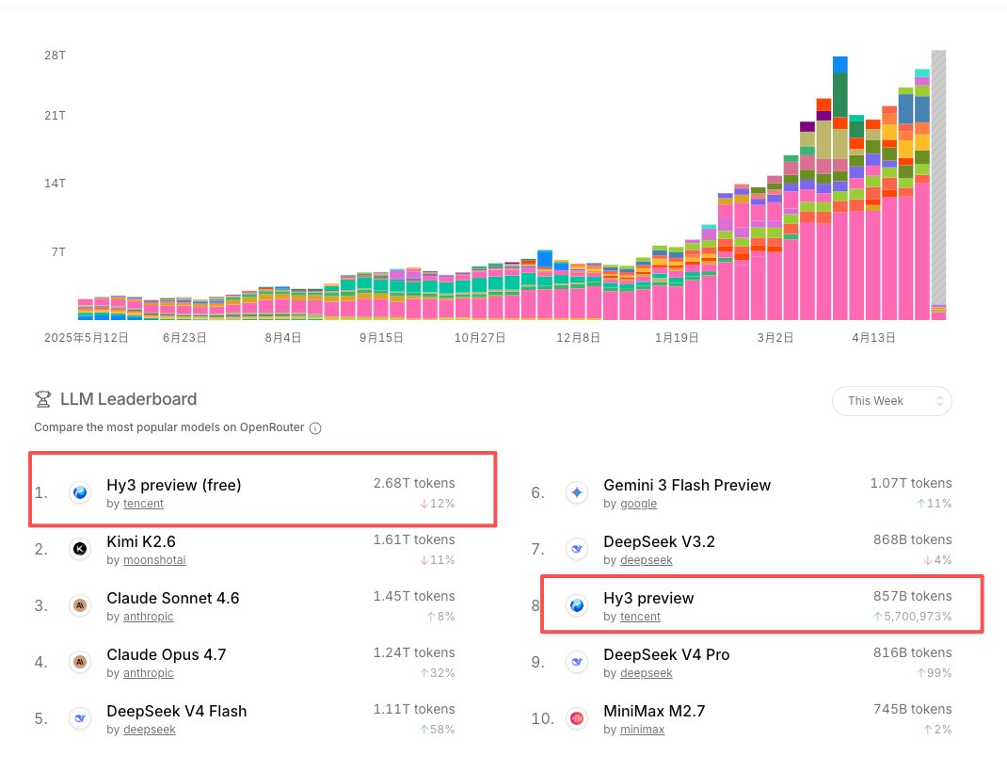Click the 12月8日 x-axis date label
1007x772 pixels.
click(578, 338)
